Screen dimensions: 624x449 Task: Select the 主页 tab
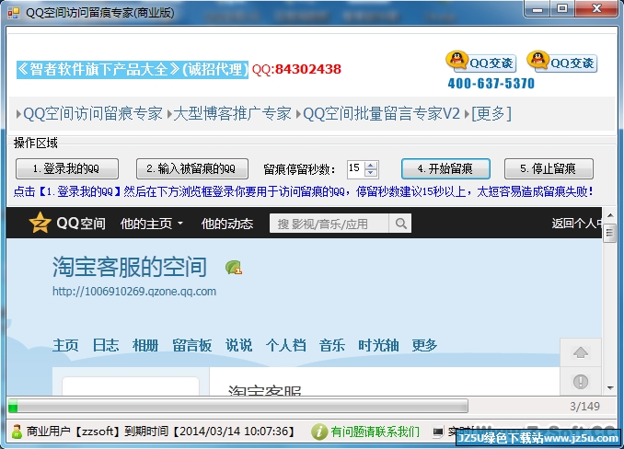[x=65, y=345]
